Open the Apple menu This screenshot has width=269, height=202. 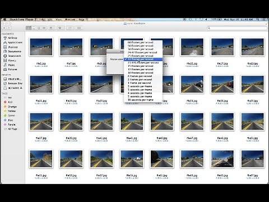coord(4,20)
